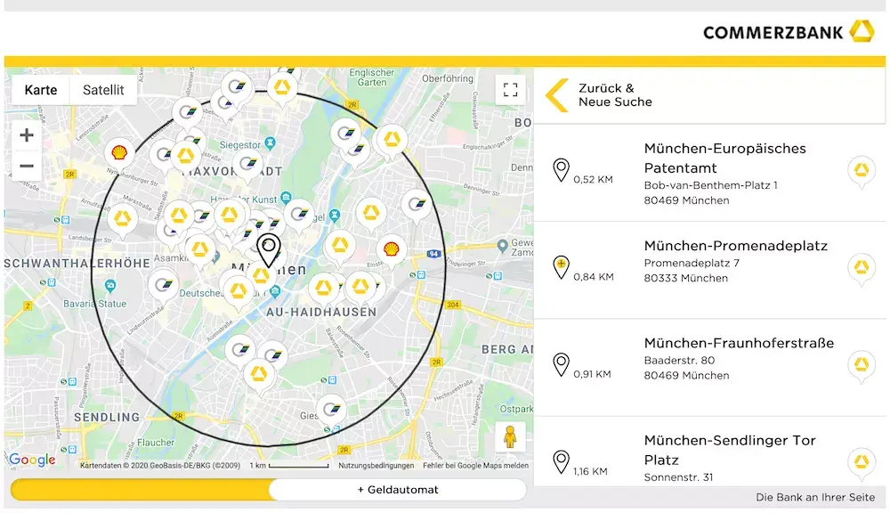
Task: Select the southernmost Commerzbank marker above Giesing
Action: click(259, 374)
